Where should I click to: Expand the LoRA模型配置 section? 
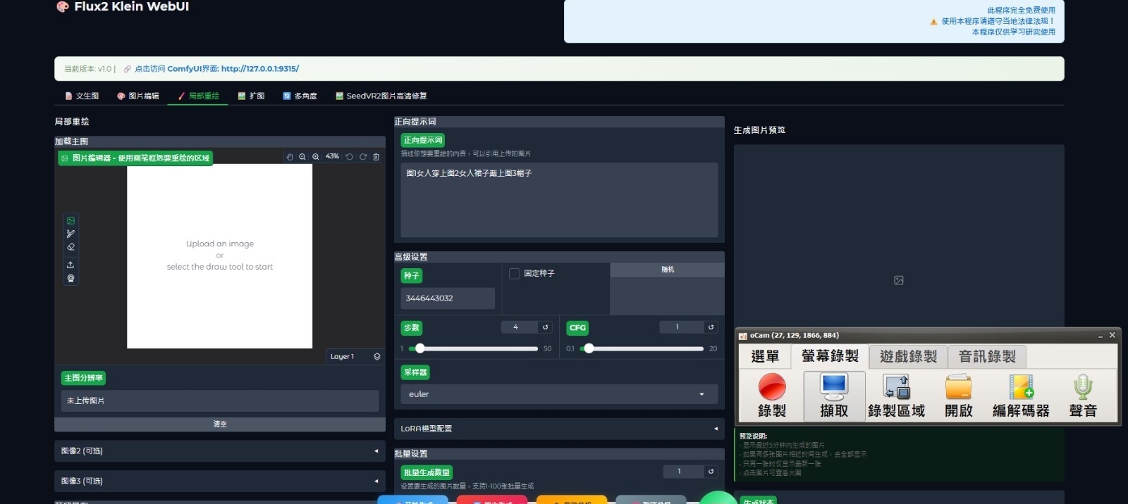559,428
